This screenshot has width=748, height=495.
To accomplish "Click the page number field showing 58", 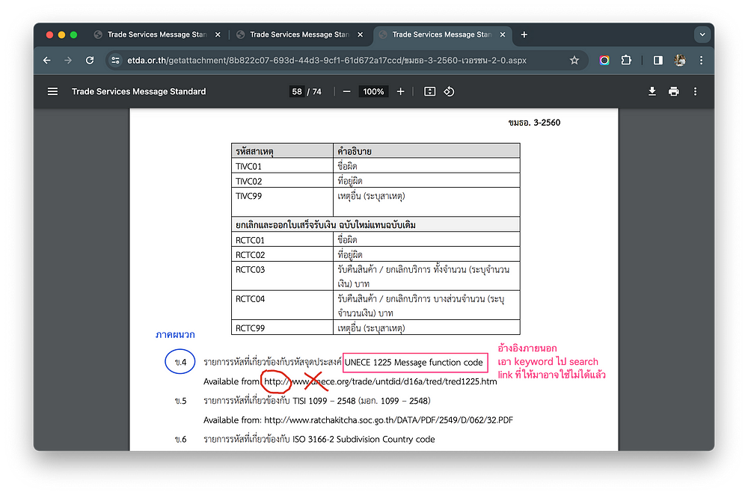I will click(x=297, y=91).
